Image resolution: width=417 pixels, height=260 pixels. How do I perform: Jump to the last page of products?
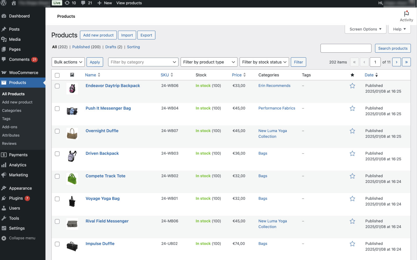coord(407,62)
